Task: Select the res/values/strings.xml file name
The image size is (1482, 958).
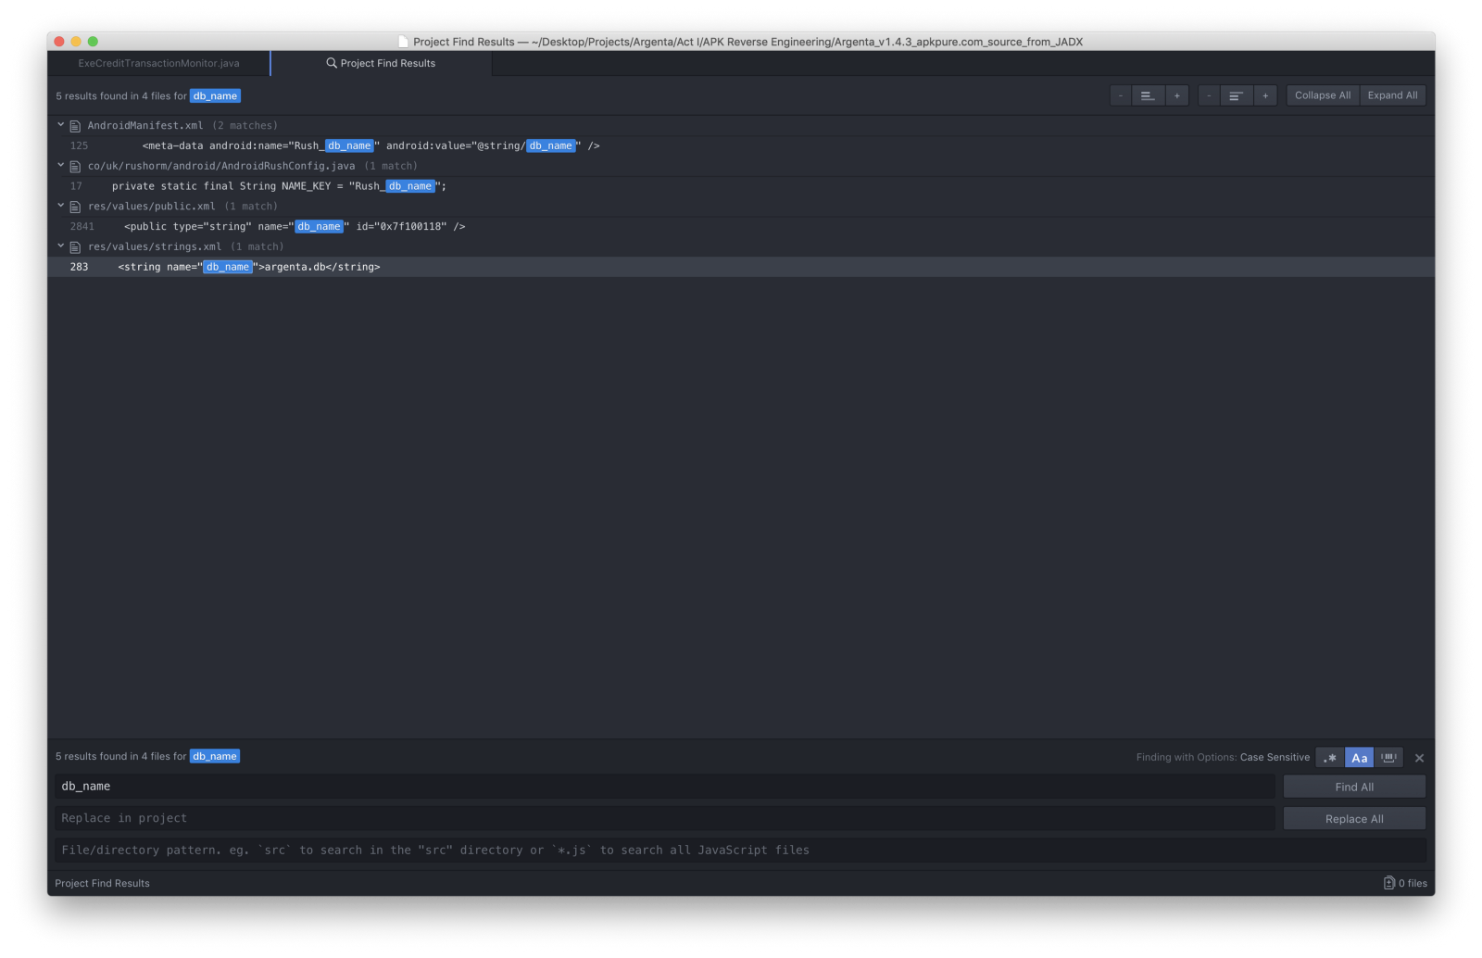Action: click(155, 246)
